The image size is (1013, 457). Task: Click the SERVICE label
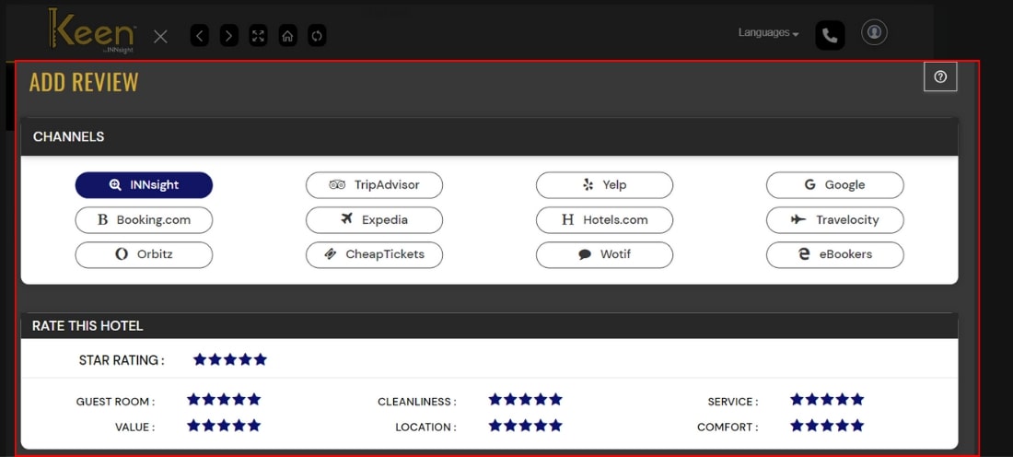pyautogui.click(x=733, y=402)
